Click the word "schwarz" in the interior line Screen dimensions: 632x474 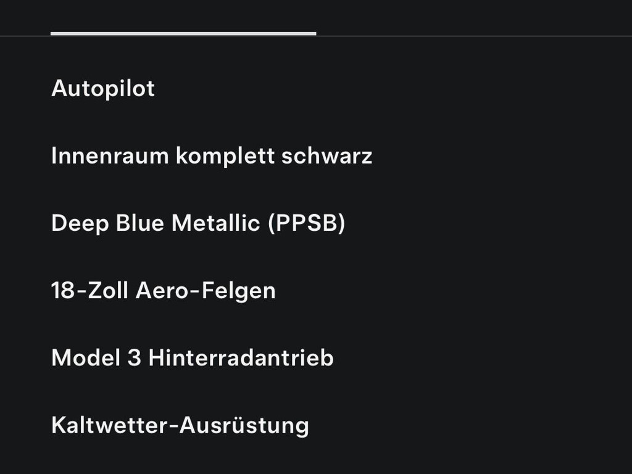pyautogui.click(x=326, y=156)
